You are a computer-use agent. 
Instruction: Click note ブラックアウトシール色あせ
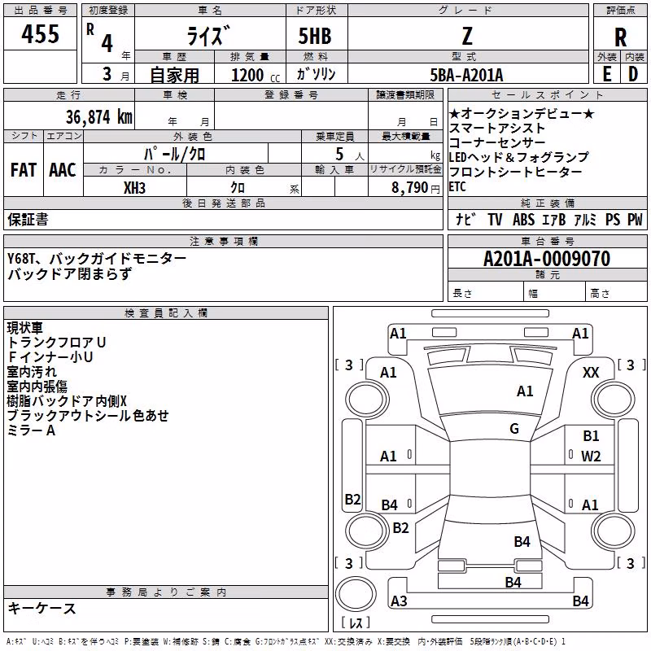pos(88,415)
